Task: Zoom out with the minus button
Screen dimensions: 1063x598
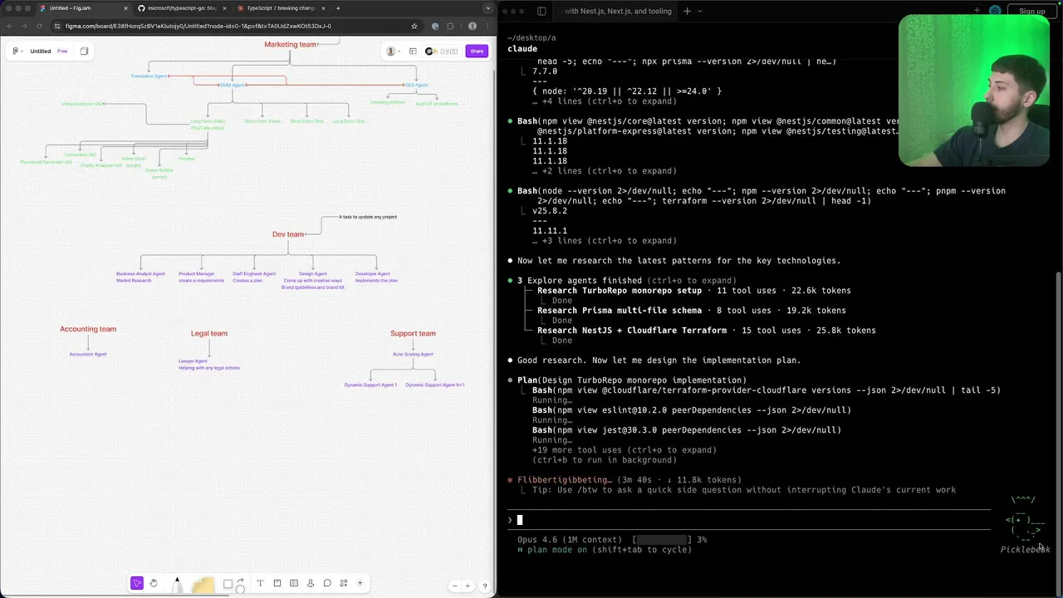Action: pyautogui.click(x=454, y=586)
